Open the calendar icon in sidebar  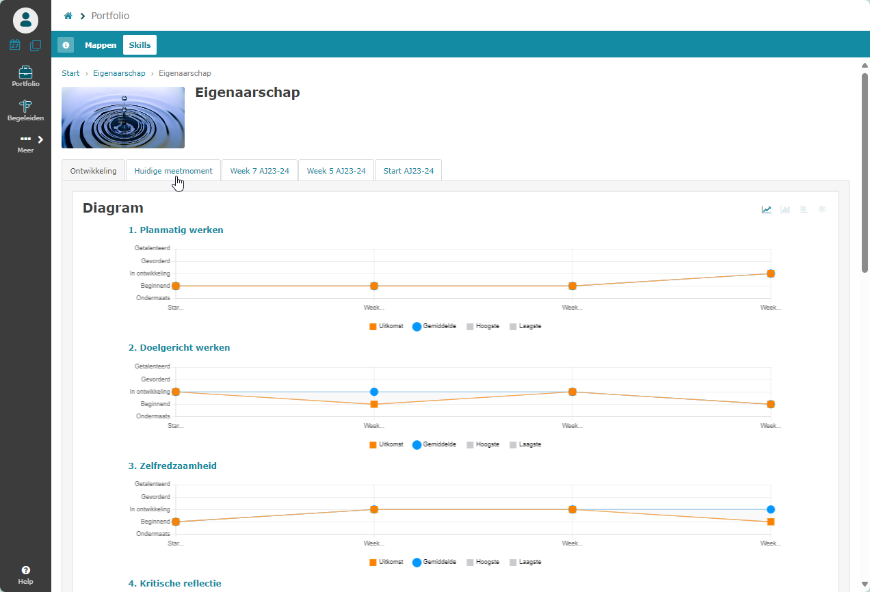point(15,45)
